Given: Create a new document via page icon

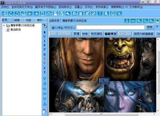Looking at the screenshot, I should pos(43,14).
